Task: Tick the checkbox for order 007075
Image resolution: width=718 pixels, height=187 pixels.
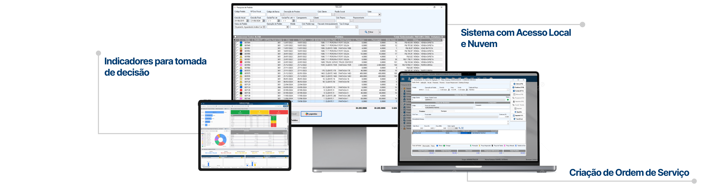Action: (237, 74)
